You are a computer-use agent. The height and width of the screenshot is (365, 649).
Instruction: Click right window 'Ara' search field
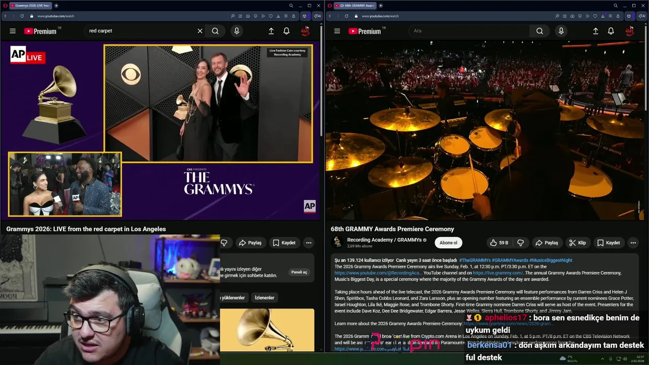tap(469, 31)
